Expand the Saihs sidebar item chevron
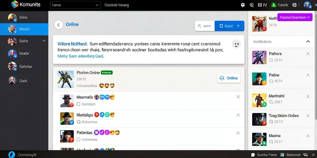Viewport: 317px width, 158px height. (44, 41)
